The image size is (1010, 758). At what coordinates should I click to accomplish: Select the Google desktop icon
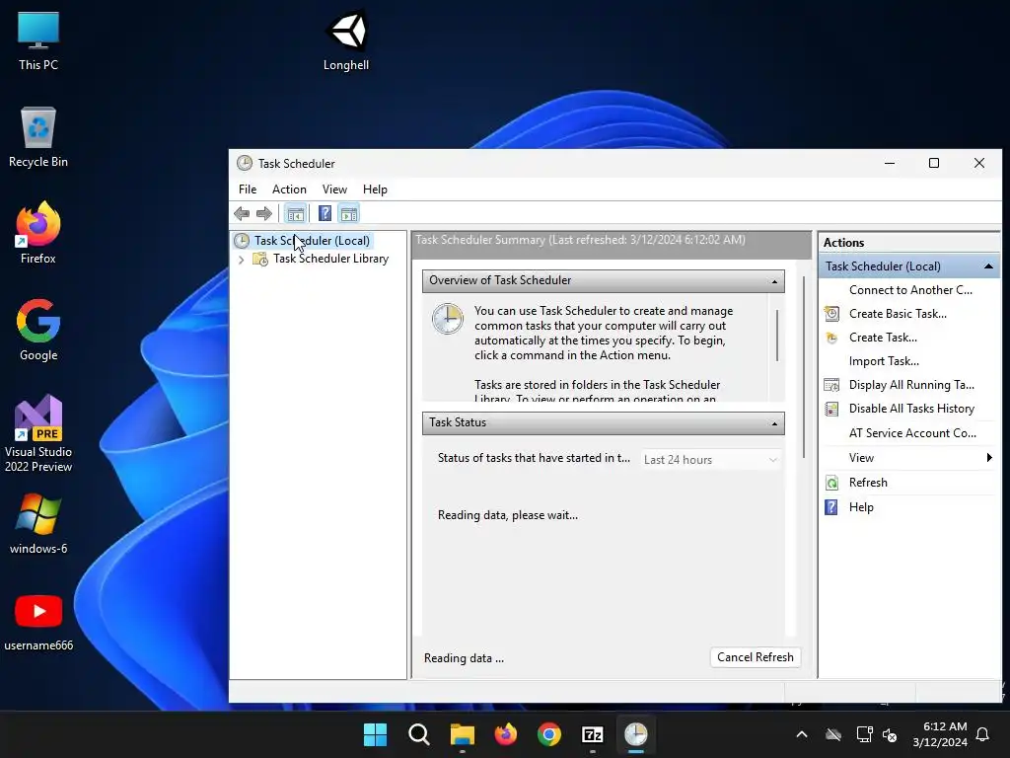click(38, 330)
